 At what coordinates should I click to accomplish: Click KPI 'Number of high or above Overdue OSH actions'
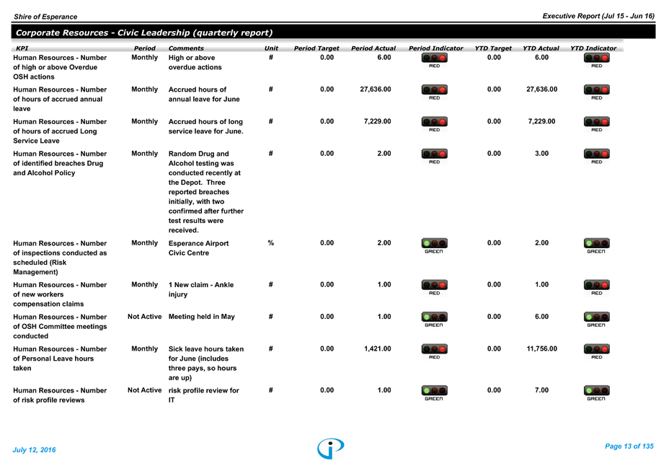coord(60,67)
